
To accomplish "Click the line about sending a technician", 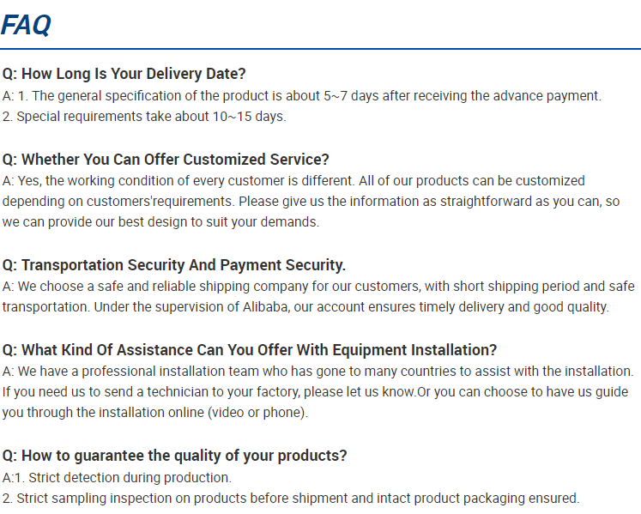I will 315,392.
